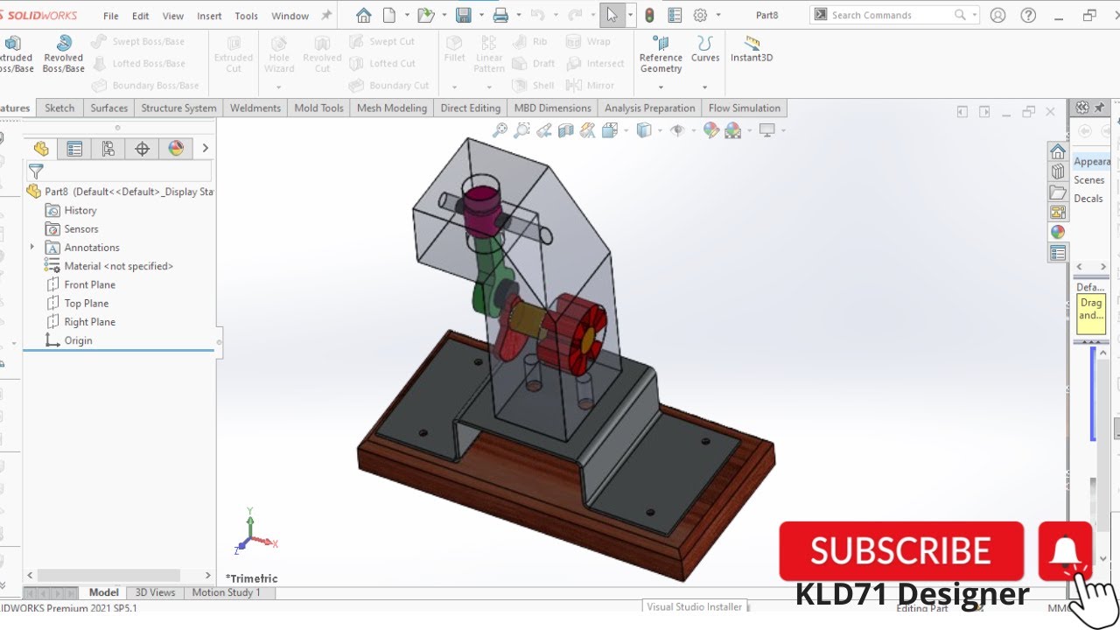Open Curves dropdown arrow
Screen dimensions: 1120x630
(705, 87)
